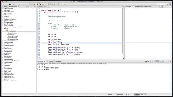Click the Writable status bar entry

(x=110, y=95)
